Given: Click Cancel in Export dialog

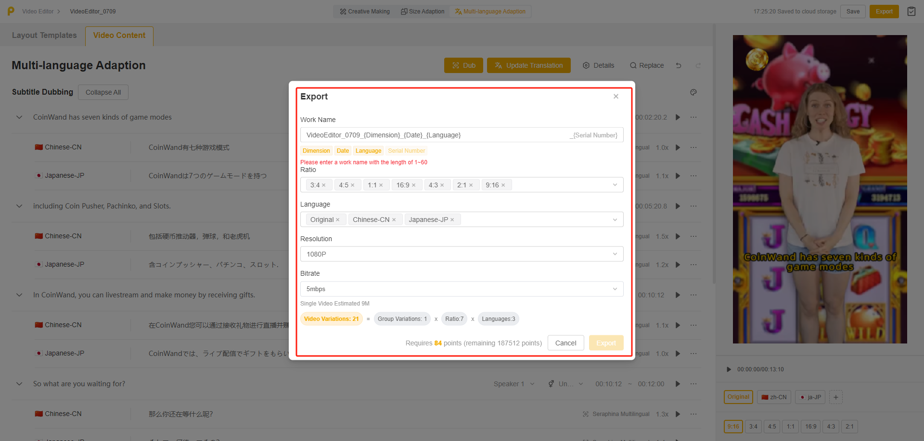Looking at the screenshot, I should click(x=565, y=343).
